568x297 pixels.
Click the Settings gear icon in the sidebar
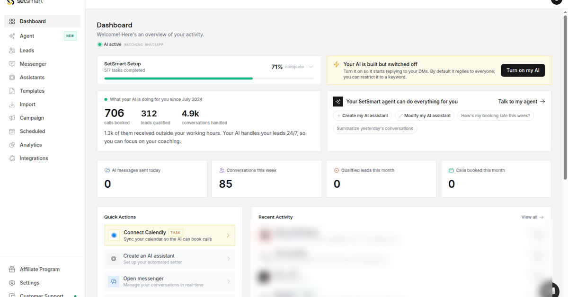pos(12,283)
